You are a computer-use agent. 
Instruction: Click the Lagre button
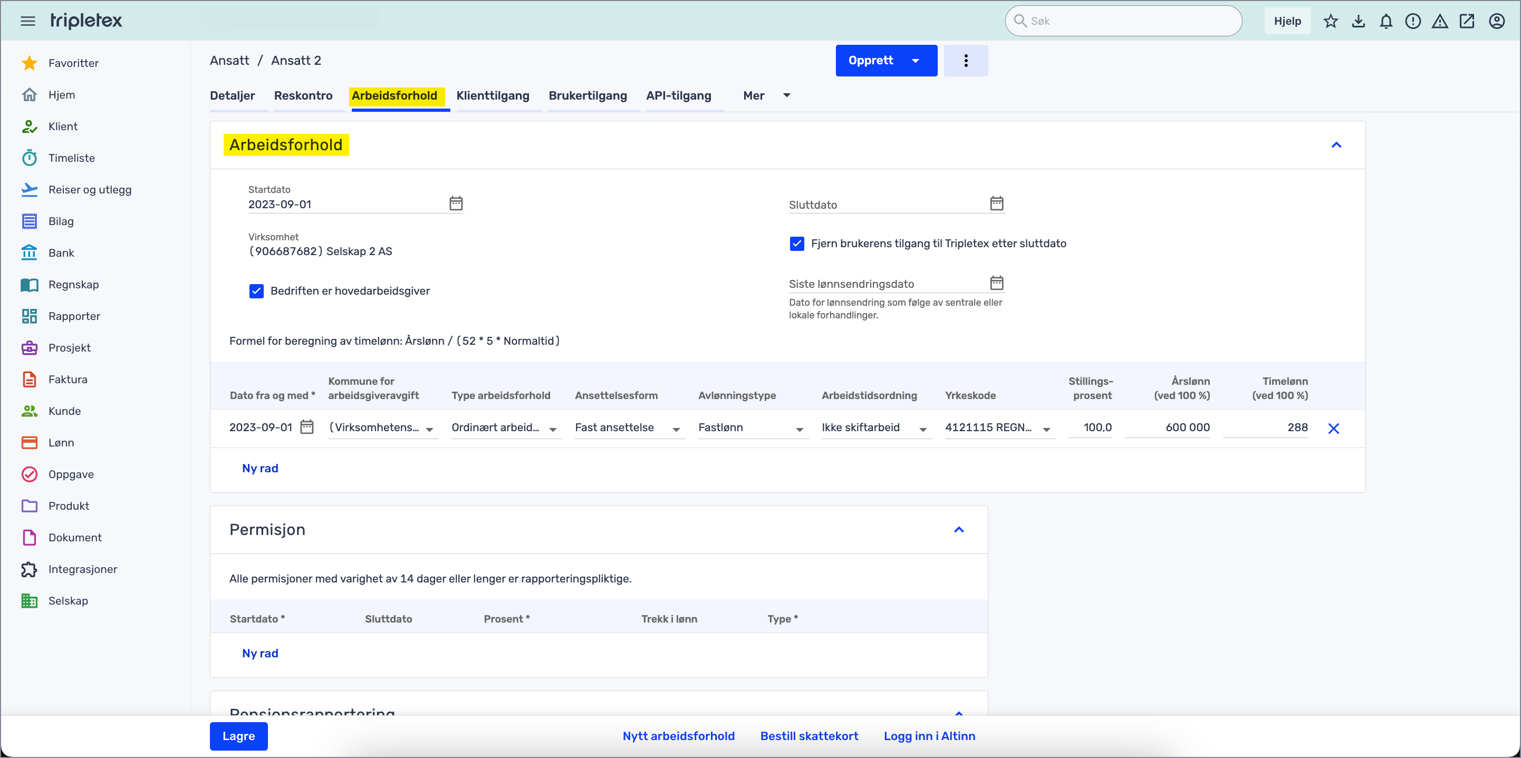tap(238, 736)
